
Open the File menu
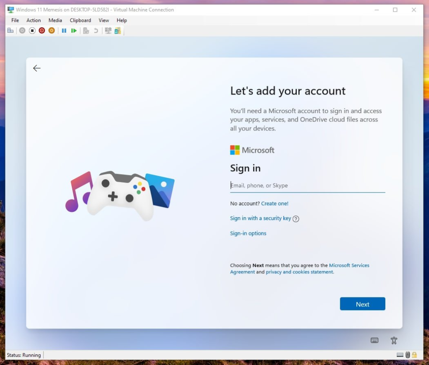pos(15,20)
